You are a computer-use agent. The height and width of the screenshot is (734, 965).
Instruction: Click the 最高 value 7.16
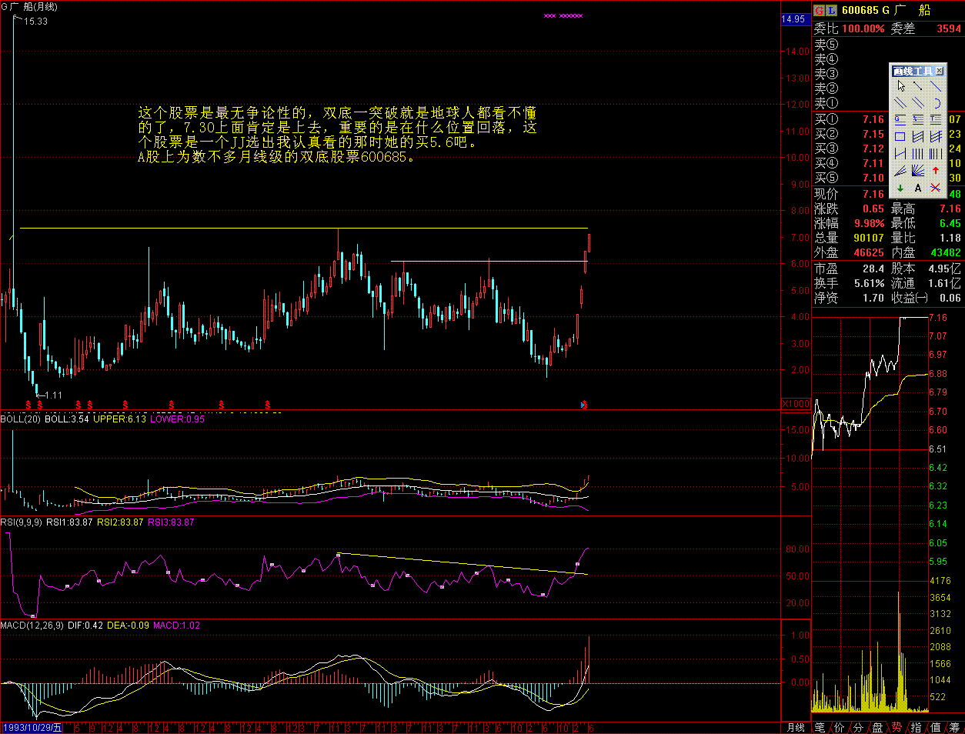click(950, 209)
